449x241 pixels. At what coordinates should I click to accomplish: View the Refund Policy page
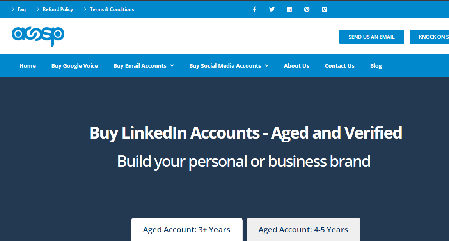[x=57, y=9]
